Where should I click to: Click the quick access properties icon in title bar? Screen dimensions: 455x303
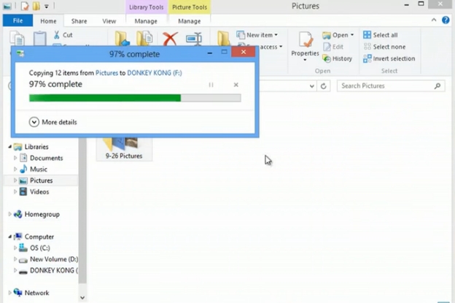click(25, 6)
